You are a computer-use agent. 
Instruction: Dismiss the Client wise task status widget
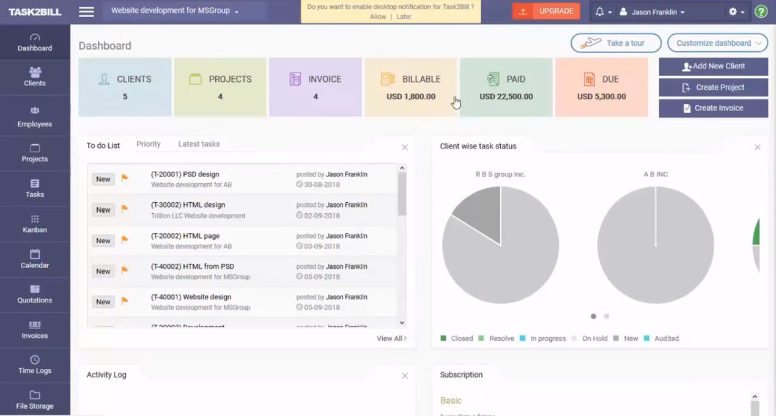tap(757, 147)
